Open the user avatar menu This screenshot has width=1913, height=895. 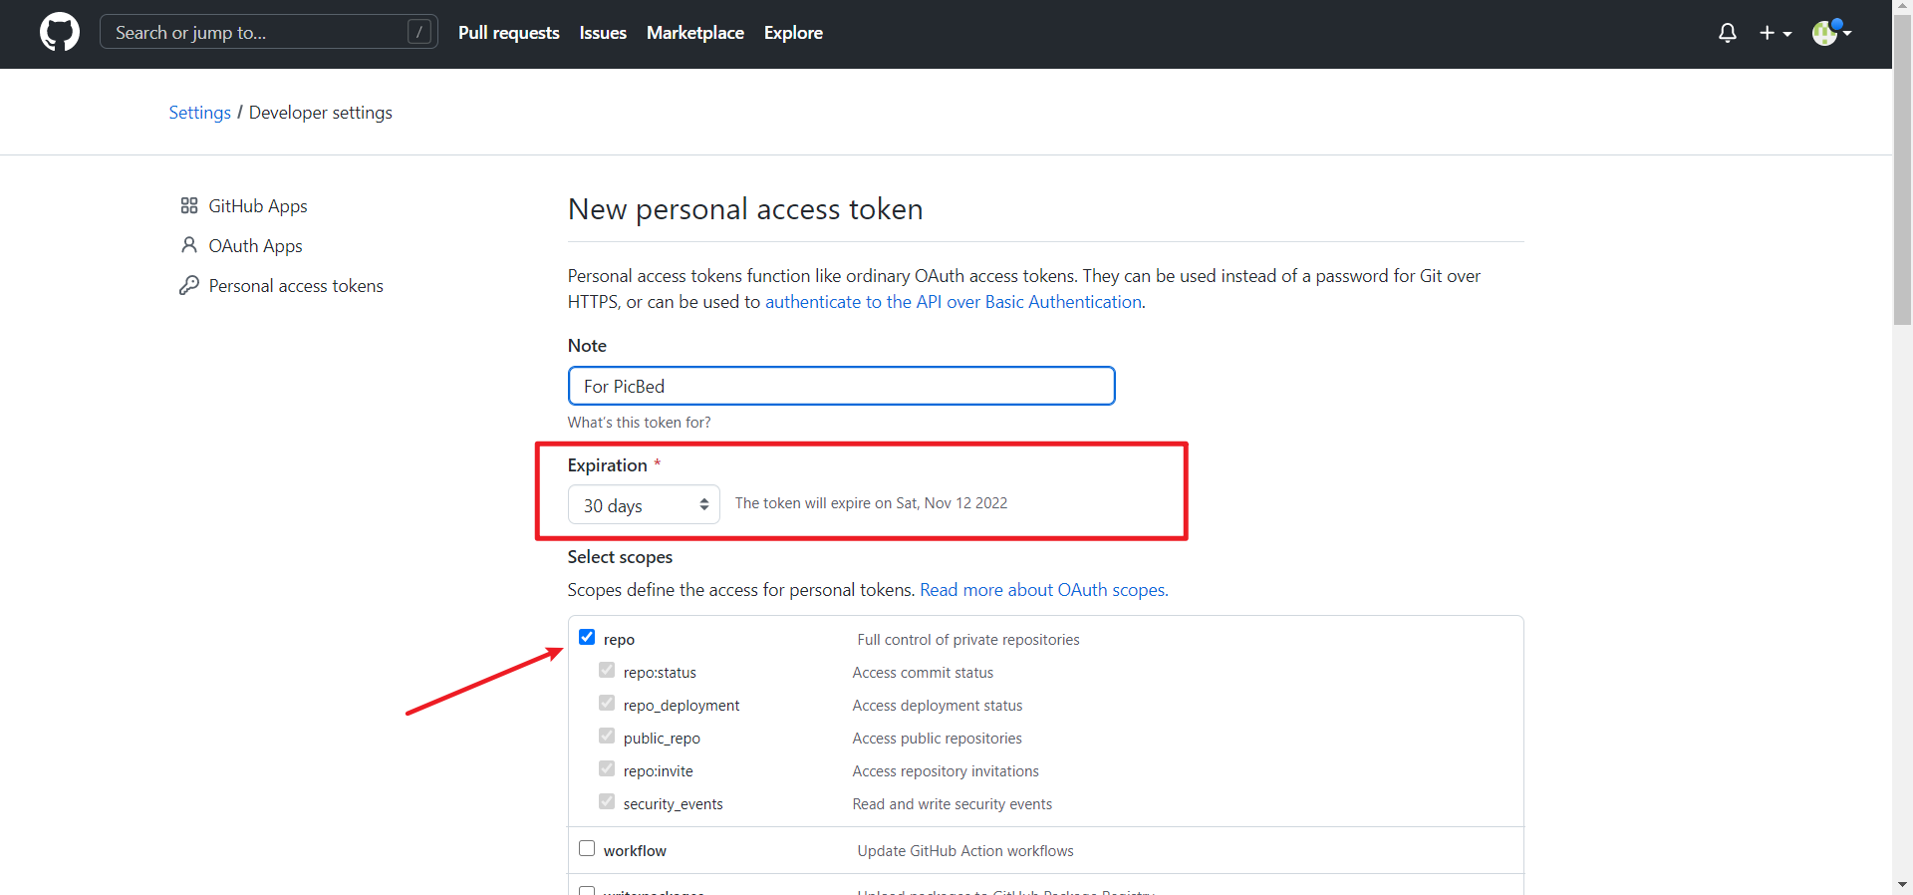[1831, 32]
